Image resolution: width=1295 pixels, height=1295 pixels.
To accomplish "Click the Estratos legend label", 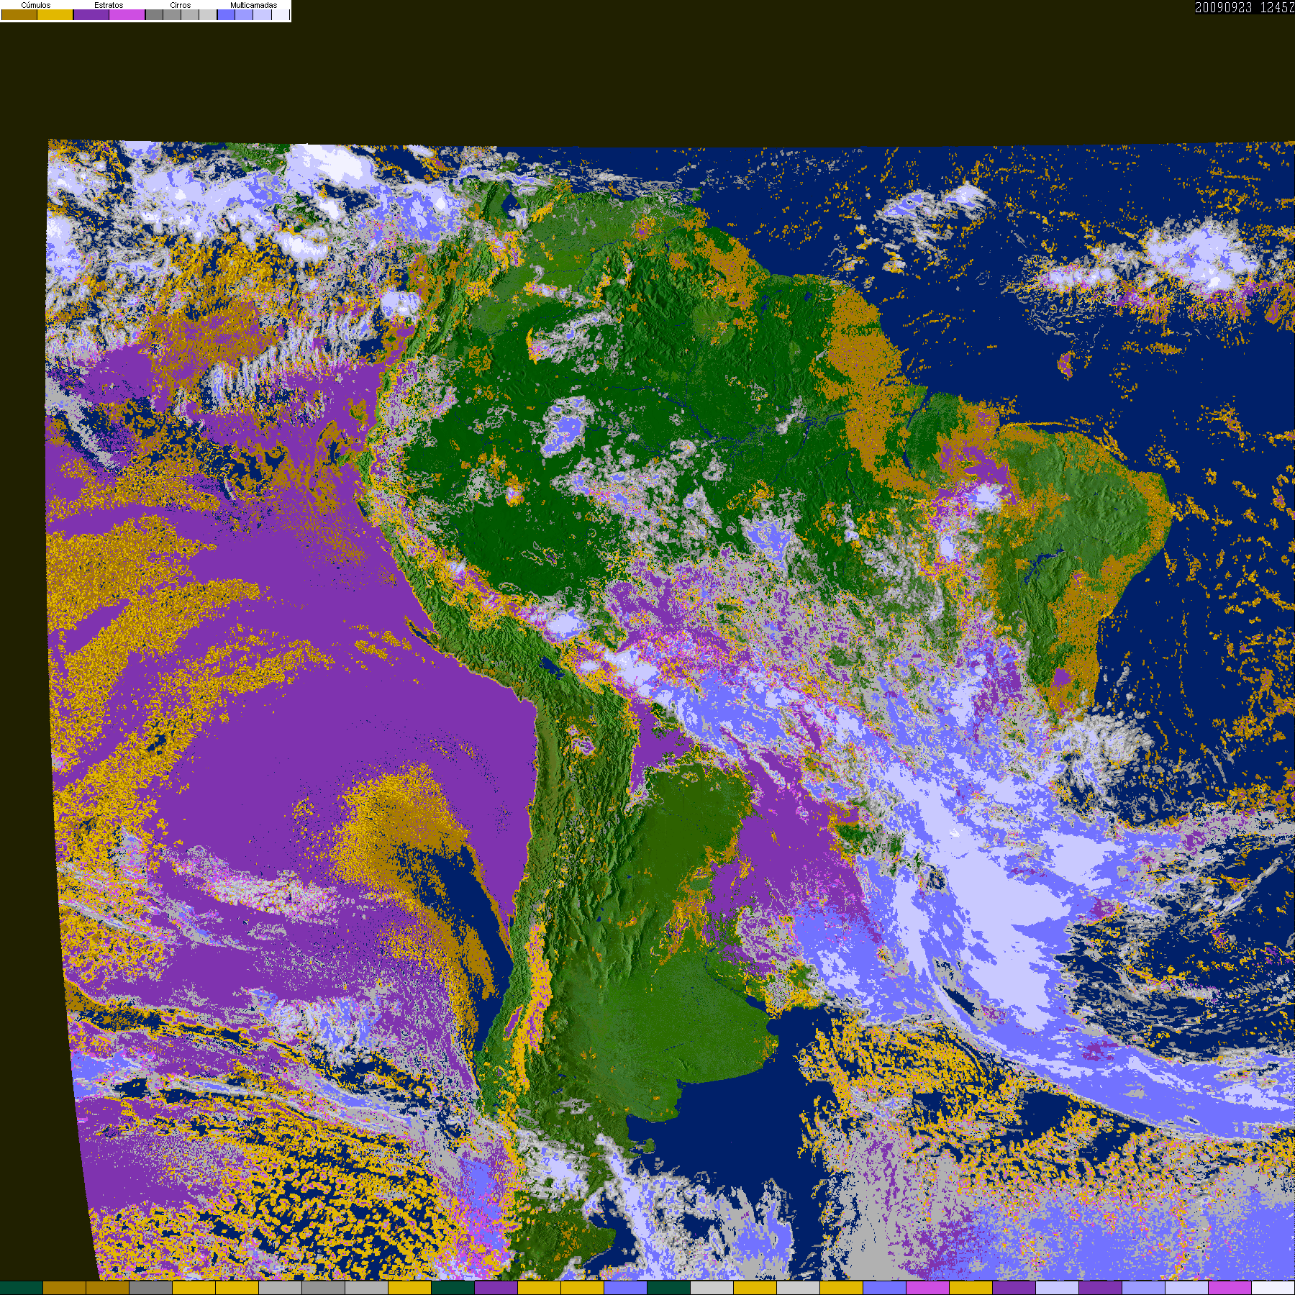I will 109,5.
